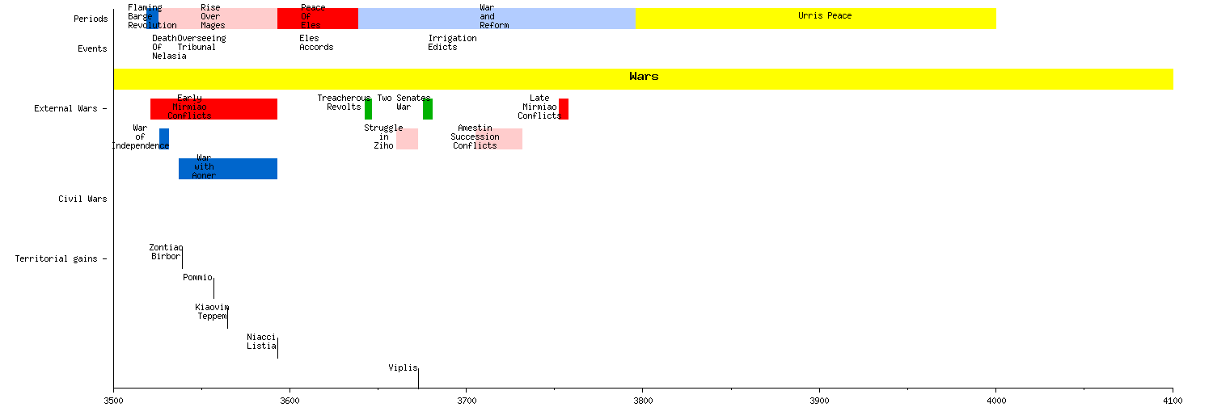Select the green Treacherous Revolts bar

pyautogui.click(x=368, y=109)
